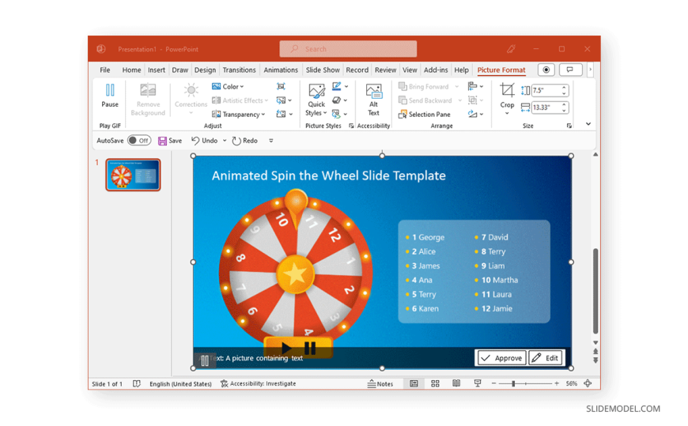Go to the Slide Show tab
The width and height of the screenshot is (688, 426).
click(323, 70)
